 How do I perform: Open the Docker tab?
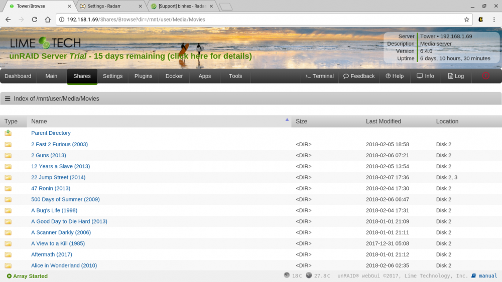tap(174, 76)
